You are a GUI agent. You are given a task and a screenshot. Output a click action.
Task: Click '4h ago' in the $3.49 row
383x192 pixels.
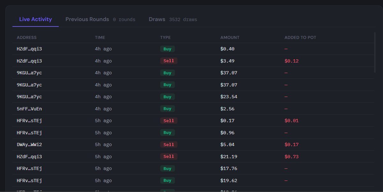coord(103,61)
